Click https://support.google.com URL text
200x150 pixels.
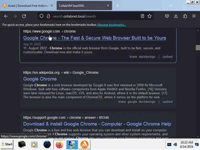click(x=44, y=117)
